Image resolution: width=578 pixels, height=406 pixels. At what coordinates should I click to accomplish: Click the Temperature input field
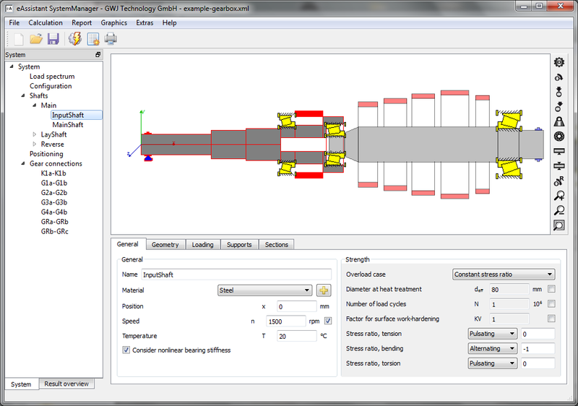[x=297, y=336]
